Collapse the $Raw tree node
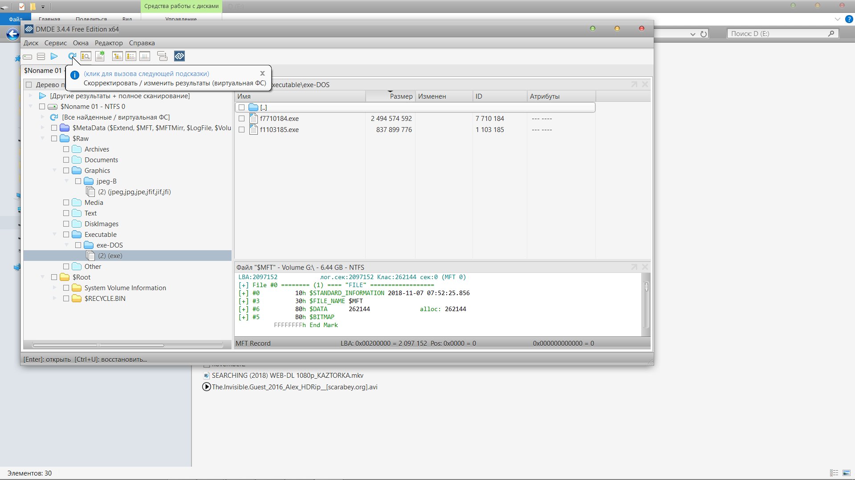 [43, 139]
